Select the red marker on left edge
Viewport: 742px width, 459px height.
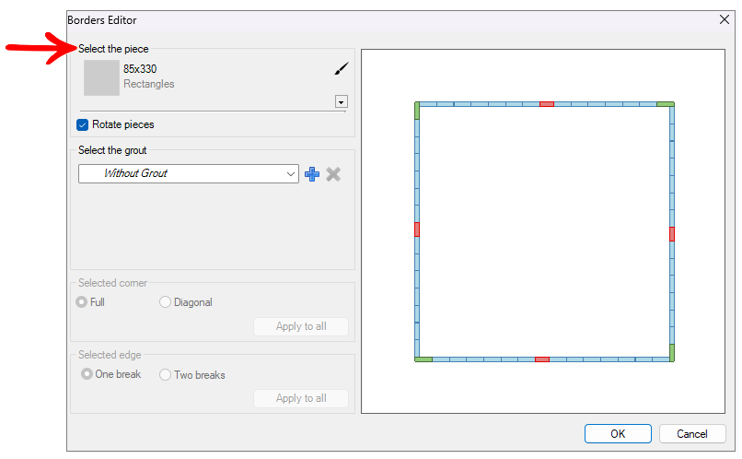[x=417, y=229]
